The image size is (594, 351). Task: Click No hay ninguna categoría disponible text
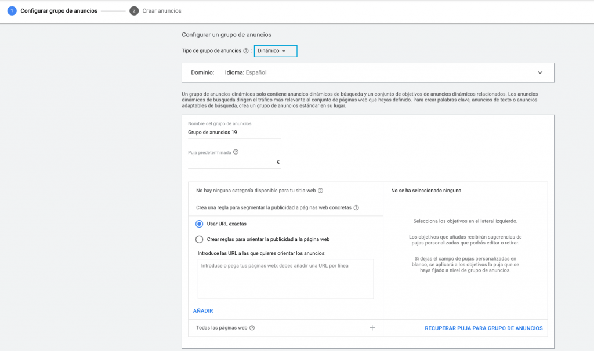coord(256,191)
